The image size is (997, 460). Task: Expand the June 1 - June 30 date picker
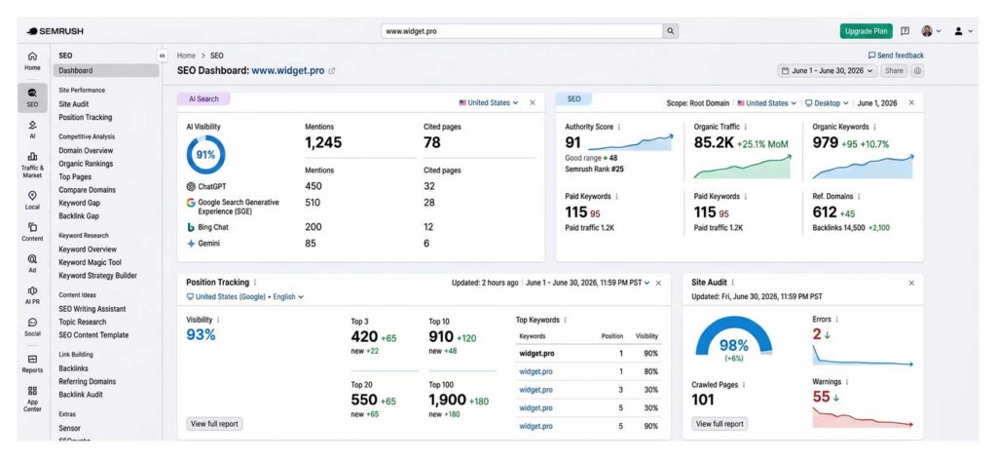tap(828, 71)
